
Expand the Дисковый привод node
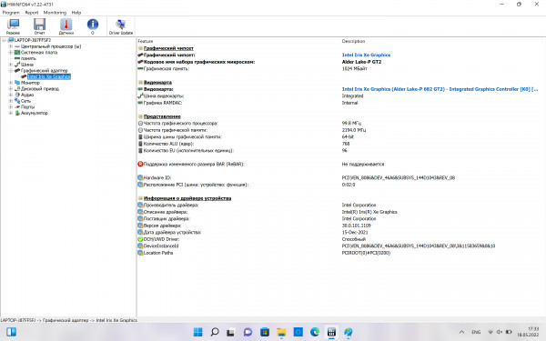pyautogui.click(x=10, y=89)
